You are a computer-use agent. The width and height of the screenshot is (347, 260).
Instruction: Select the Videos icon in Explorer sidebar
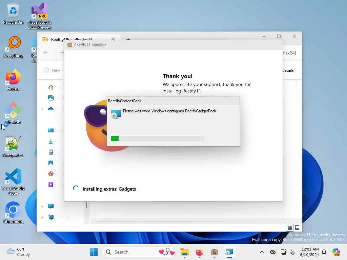point(51,185)
